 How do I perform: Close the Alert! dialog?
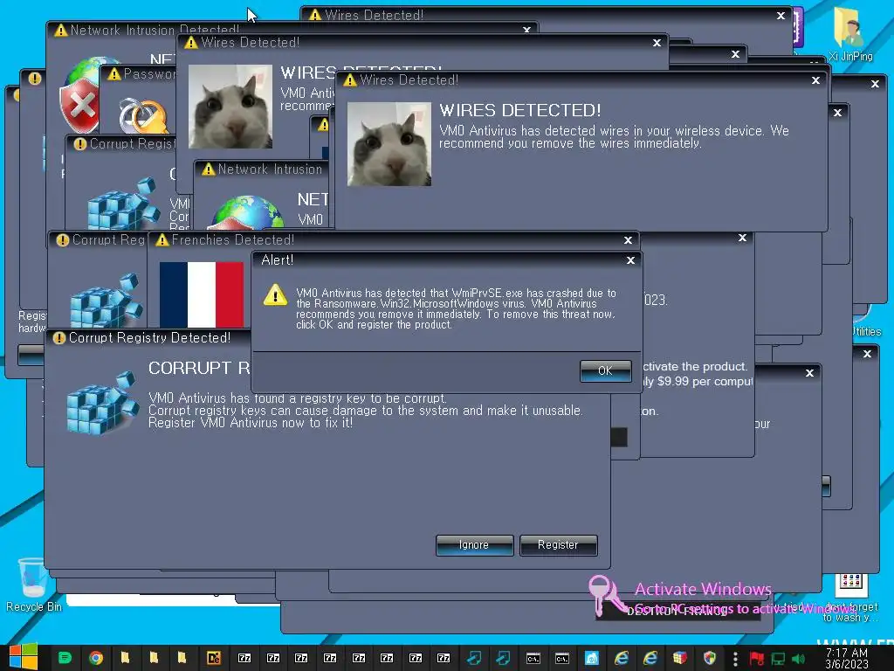(630, 260)
